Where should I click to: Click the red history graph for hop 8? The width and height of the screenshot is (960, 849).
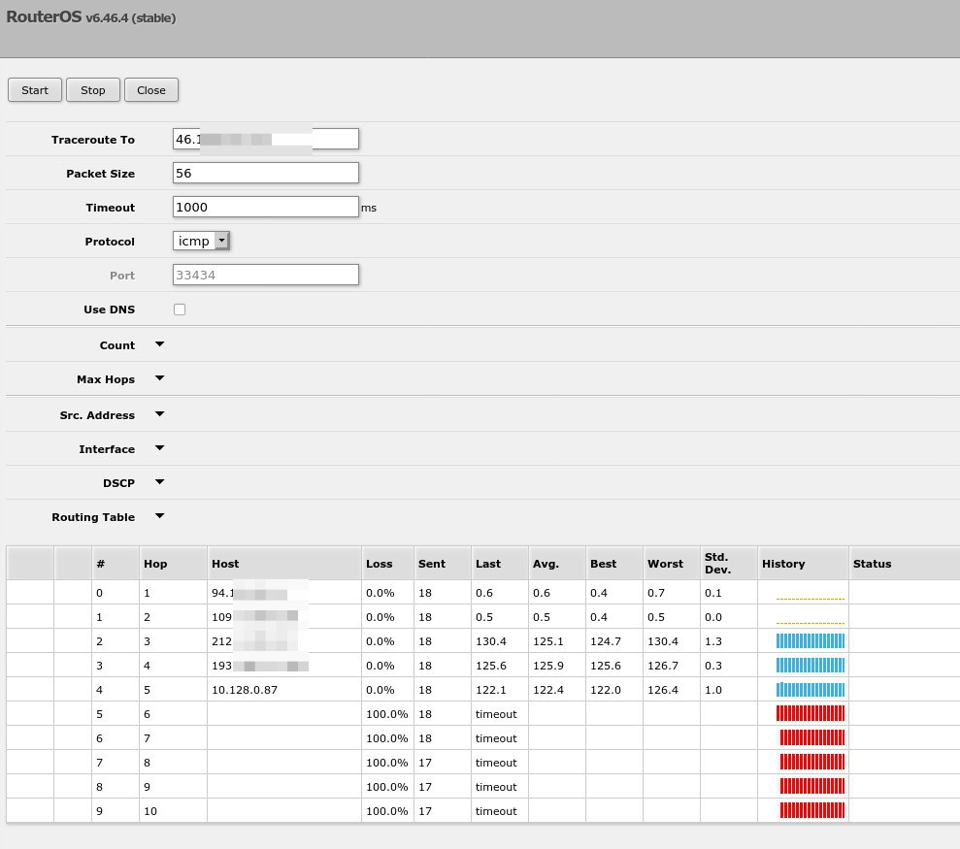click(811, 762)
